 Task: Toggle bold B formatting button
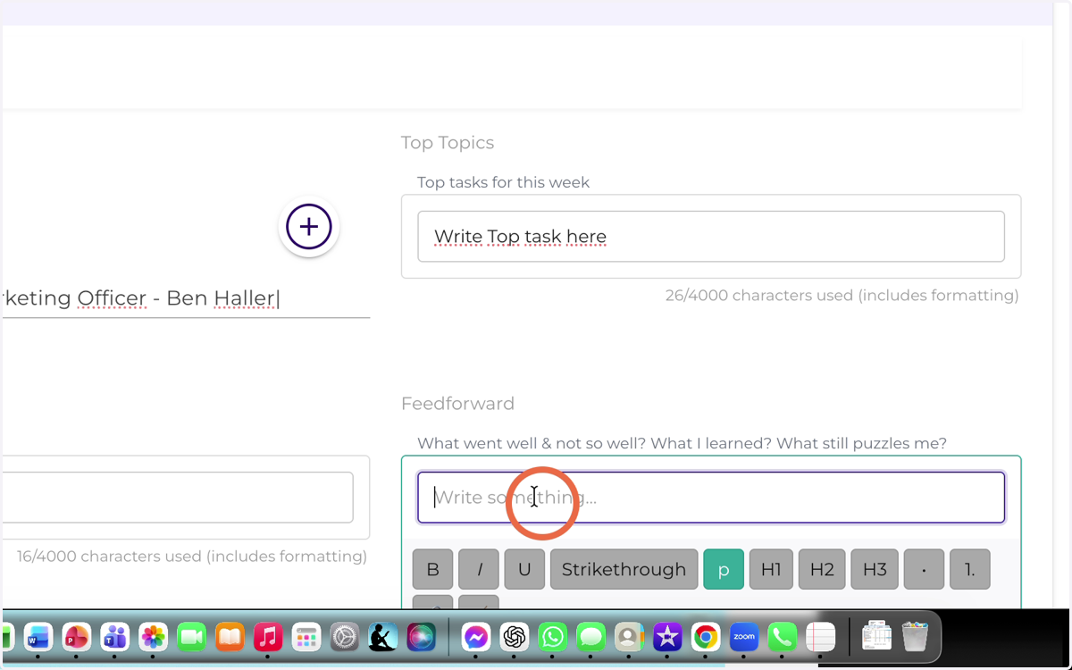coord(433,569)
